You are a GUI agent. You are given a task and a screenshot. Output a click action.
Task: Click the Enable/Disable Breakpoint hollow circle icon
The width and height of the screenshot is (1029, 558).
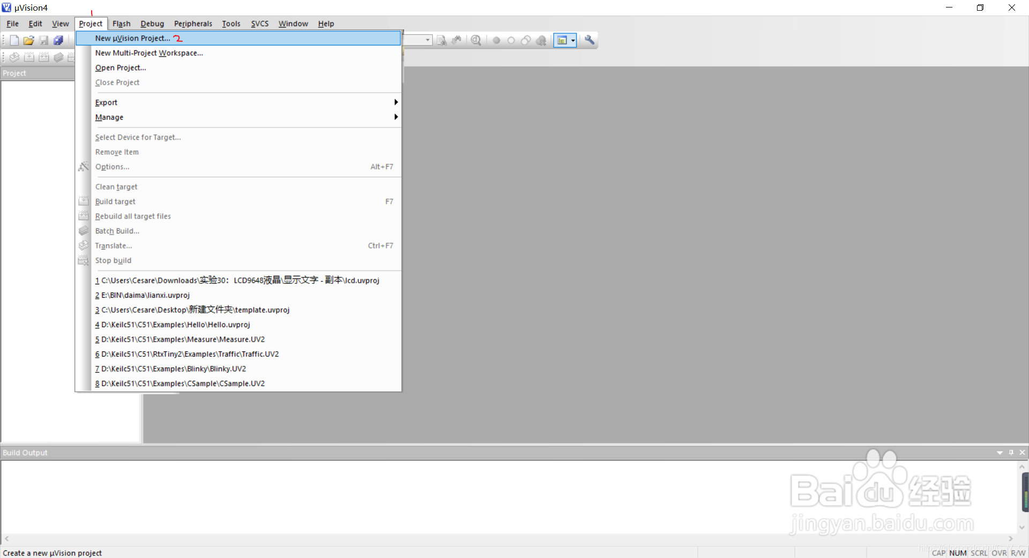click(x=511, y=40)
